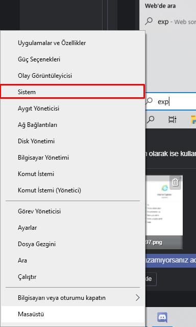Launch Bilgisayar Yönetimi

click(72, 158)
